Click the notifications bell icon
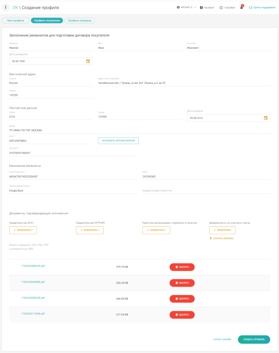279x353 pixels. pyautogui.click(x=242, y=8)
